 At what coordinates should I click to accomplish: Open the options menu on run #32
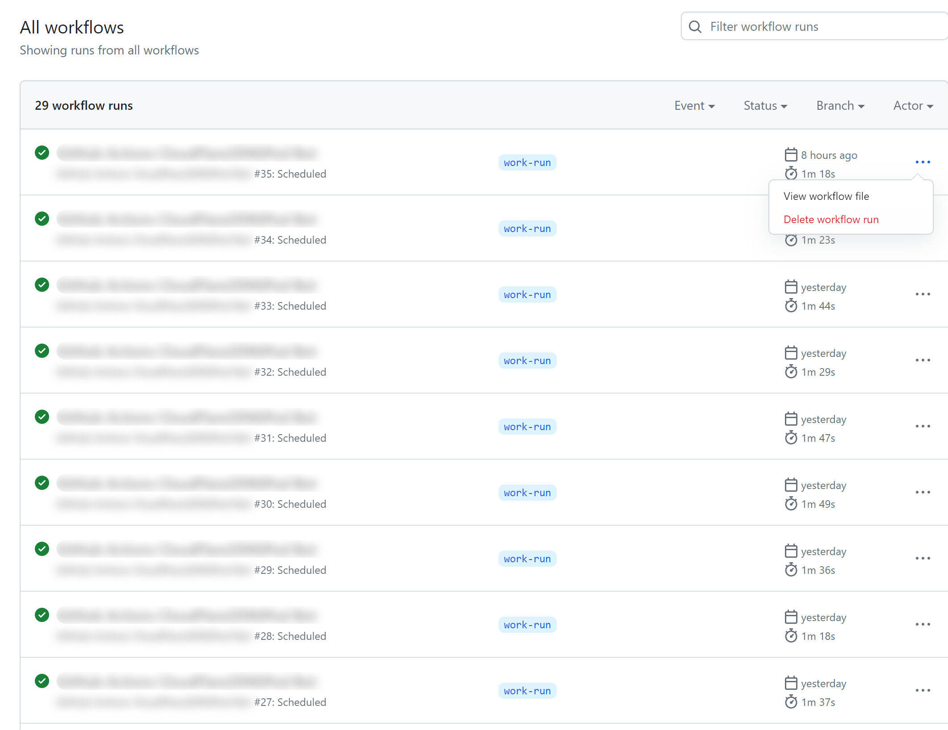tap(923, 360)
